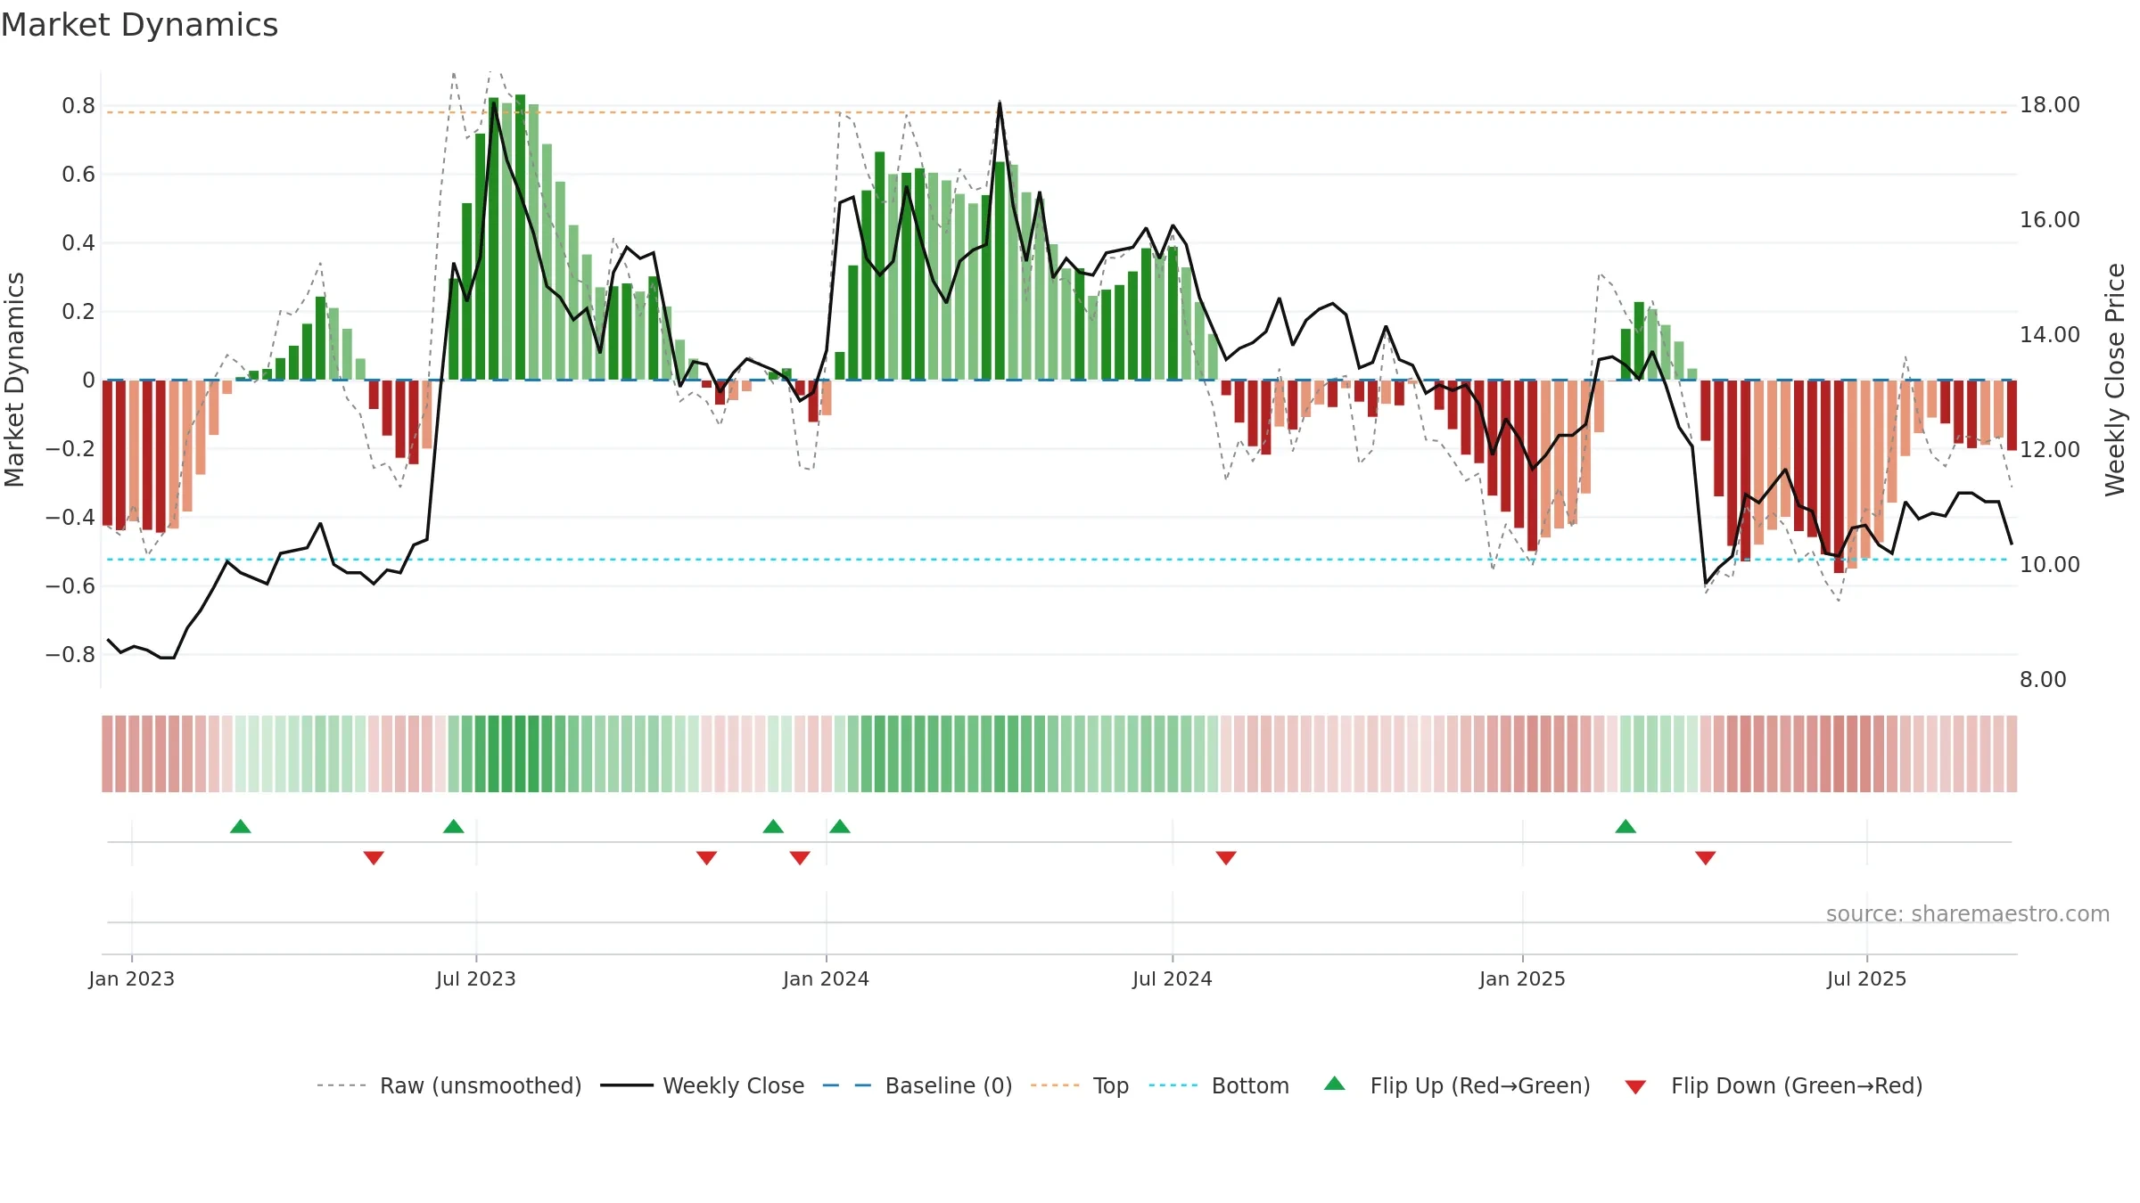Image resolution: width=2140 pixels, height=1203 pixels.
Task: Click the red flip-down triangle in spring 2025
Action: 1706,857
